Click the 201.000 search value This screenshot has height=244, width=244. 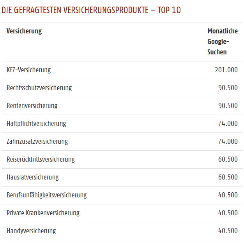(x=226, y=70)
